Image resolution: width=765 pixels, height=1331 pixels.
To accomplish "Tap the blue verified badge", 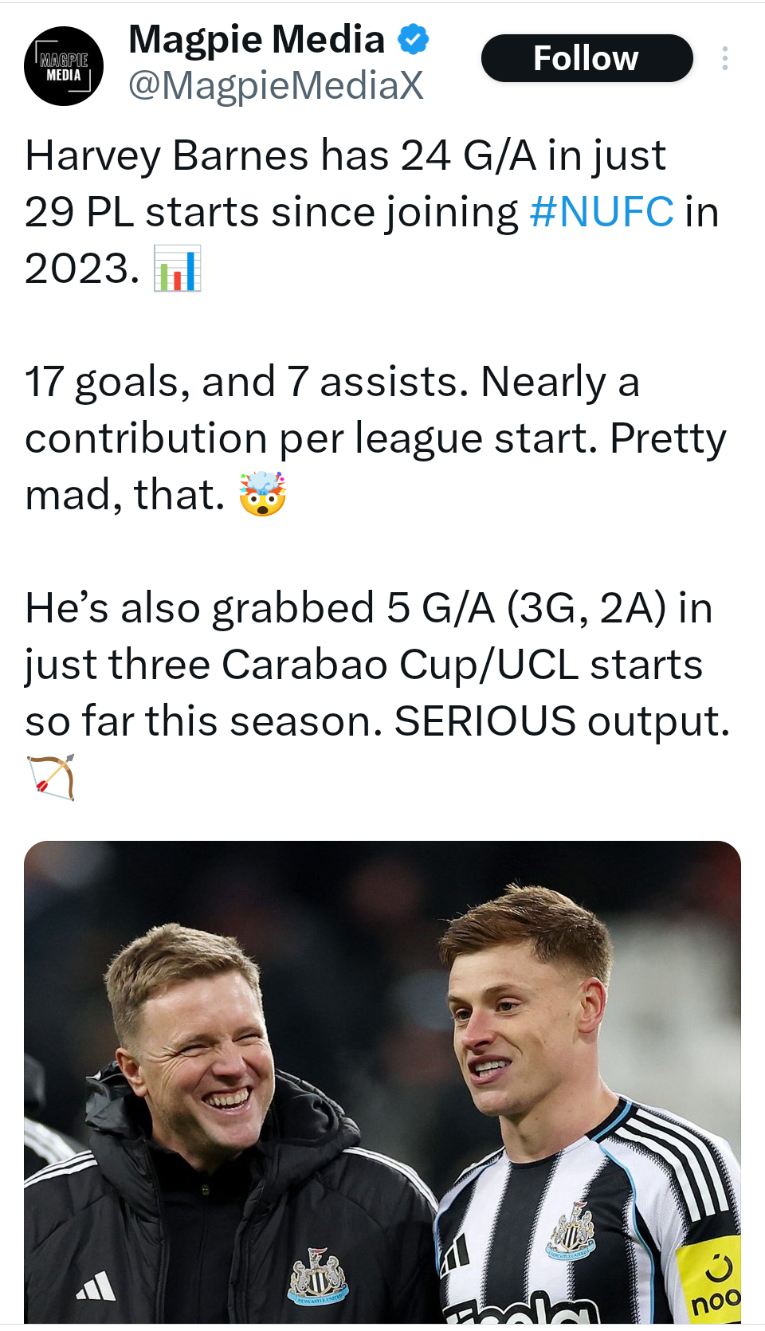I will 414,39.
